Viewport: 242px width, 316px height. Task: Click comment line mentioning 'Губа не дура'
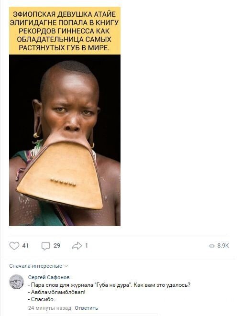tap(109, 285)
